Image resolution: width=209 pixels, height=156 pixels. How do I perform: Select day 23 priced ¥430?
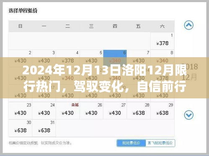[20, 111]
